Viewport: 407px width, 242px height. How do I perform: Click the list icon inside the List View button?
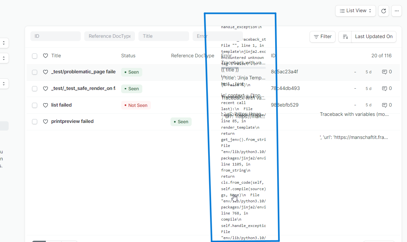[x=342, y=11]
